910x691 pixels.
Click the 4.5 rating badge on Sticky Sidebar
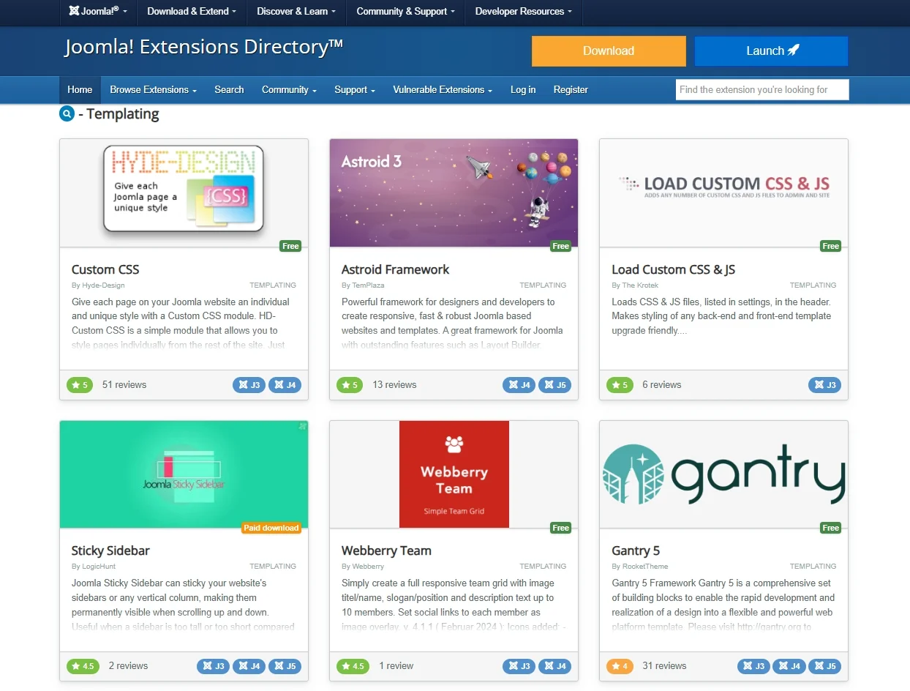tap(83, 666)
